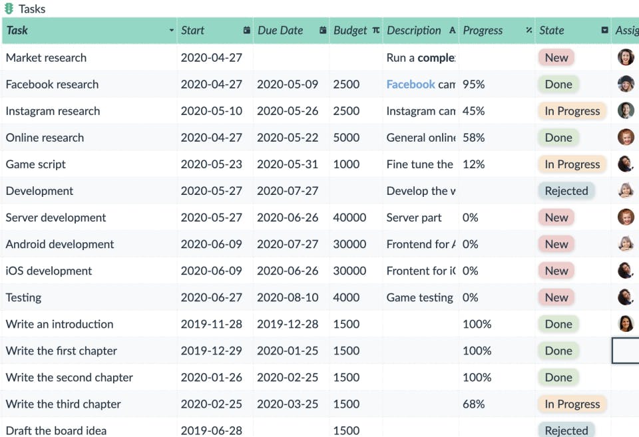Image resolution: width=639 pixels, height=437 pixels.
Task: Click the Rejected badge in Development row
Action: 566,191
